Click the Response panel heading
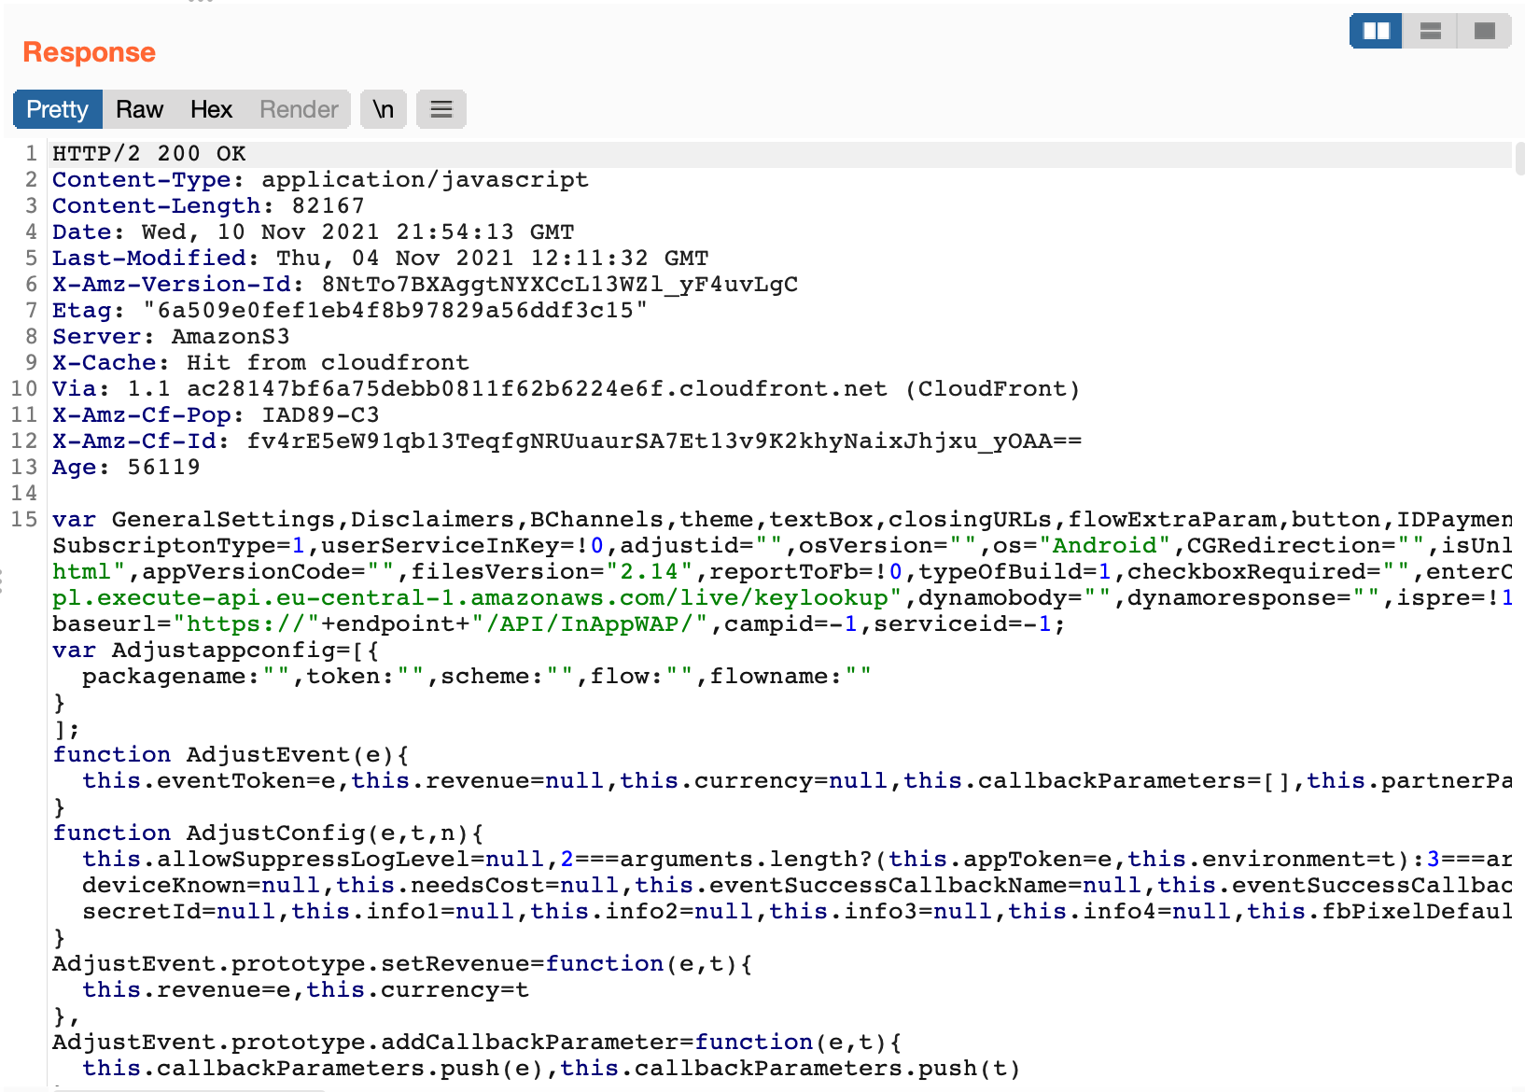This screenshot has height=1092, width=1525. pyautogui.click(x=89, y=52)
